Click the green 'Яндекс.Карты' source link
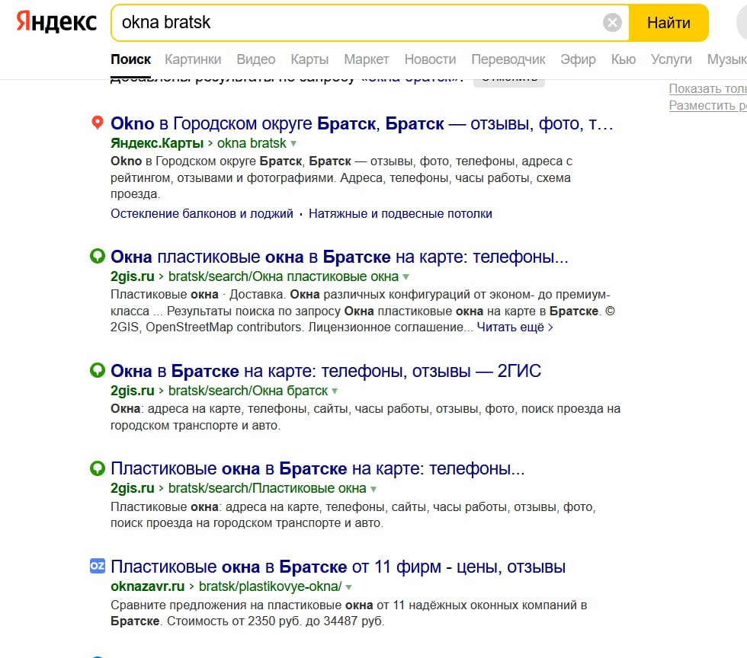 point(157,143)
